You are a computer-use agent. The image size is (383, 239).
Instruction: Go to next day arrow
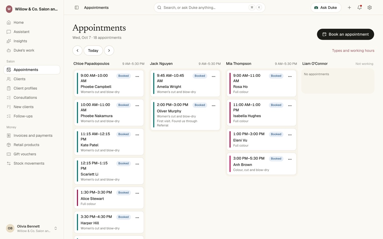(x=109, y=51)
